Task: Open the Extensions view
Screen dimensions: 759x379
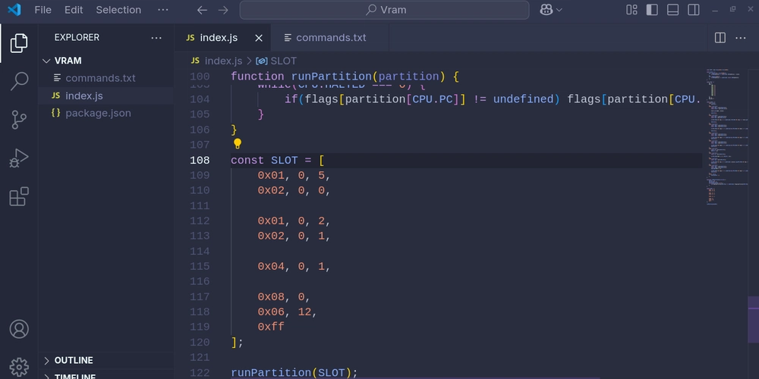Action: (19, 196)
